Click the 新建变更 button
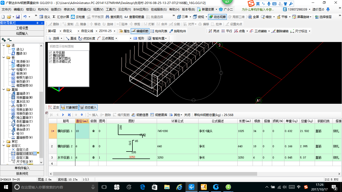 click(206, 9)
